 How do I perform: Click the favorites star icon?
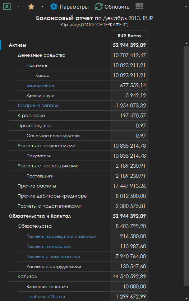(x=31, y=7)
